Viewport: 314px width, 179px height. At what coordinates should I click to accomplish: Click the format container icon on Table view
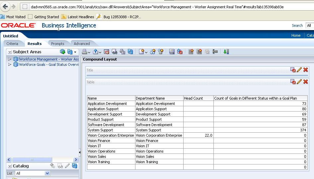pos(293,82)
